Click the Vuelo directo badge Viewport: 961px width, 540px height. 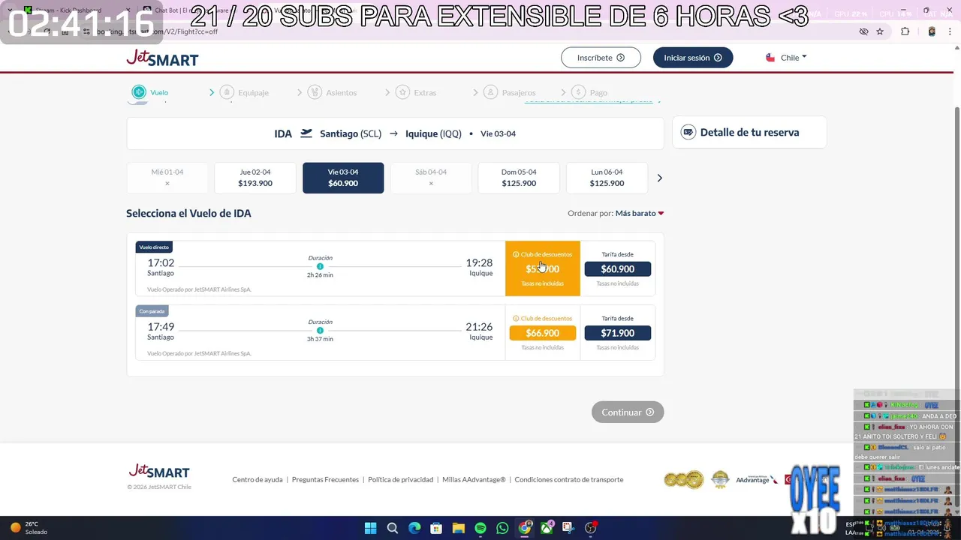[x=154, y=247]
